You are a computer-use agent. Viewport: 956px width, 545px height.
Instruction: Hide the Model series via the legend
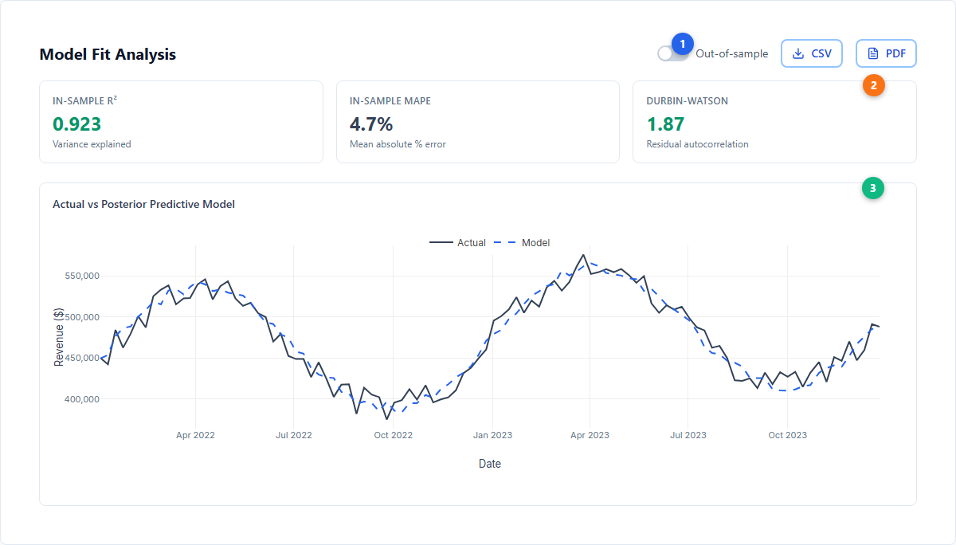(522, 242)
